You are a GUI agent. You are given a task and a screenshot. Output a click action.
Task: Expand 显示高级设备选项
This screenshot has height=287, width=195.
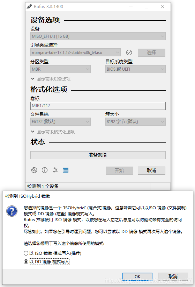pyautogui.click(x=51, y=79)
